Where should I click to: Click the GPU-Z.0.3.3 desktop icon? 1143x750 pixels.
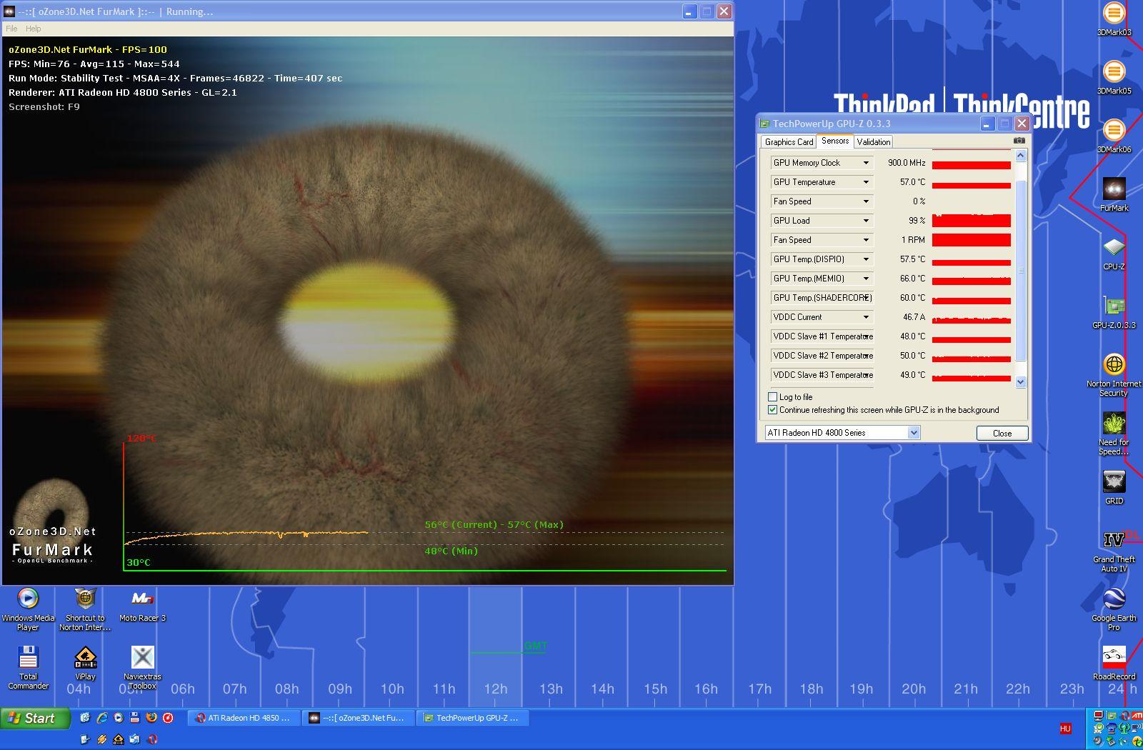pyautogui.click(x=1114, y=312)
